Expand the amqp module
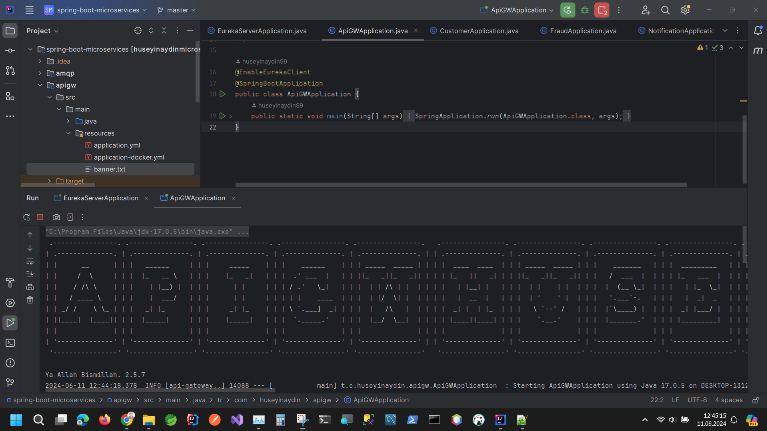Viewport: 767px width, 431px height. (x=40, y=73)
